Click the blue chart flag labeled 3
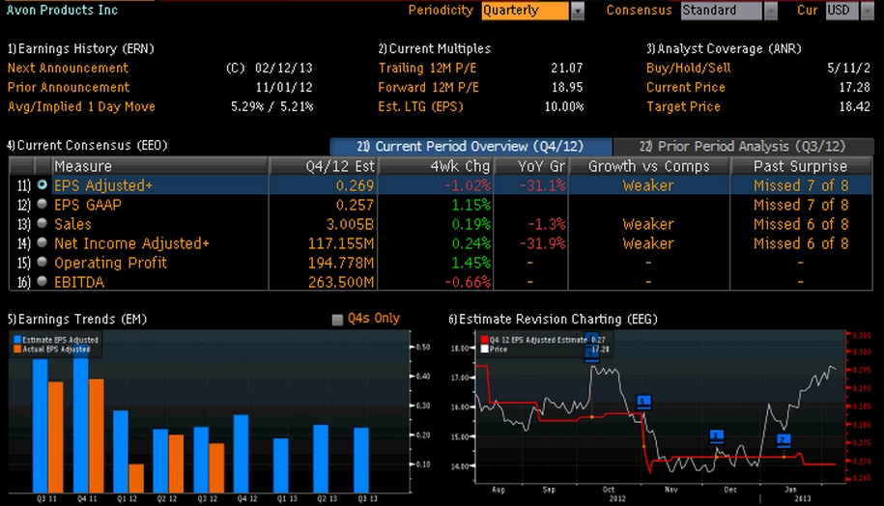Image resolution: width=884 pixels, height=506 pixels. pyautogui.click(x=716, y=436)
